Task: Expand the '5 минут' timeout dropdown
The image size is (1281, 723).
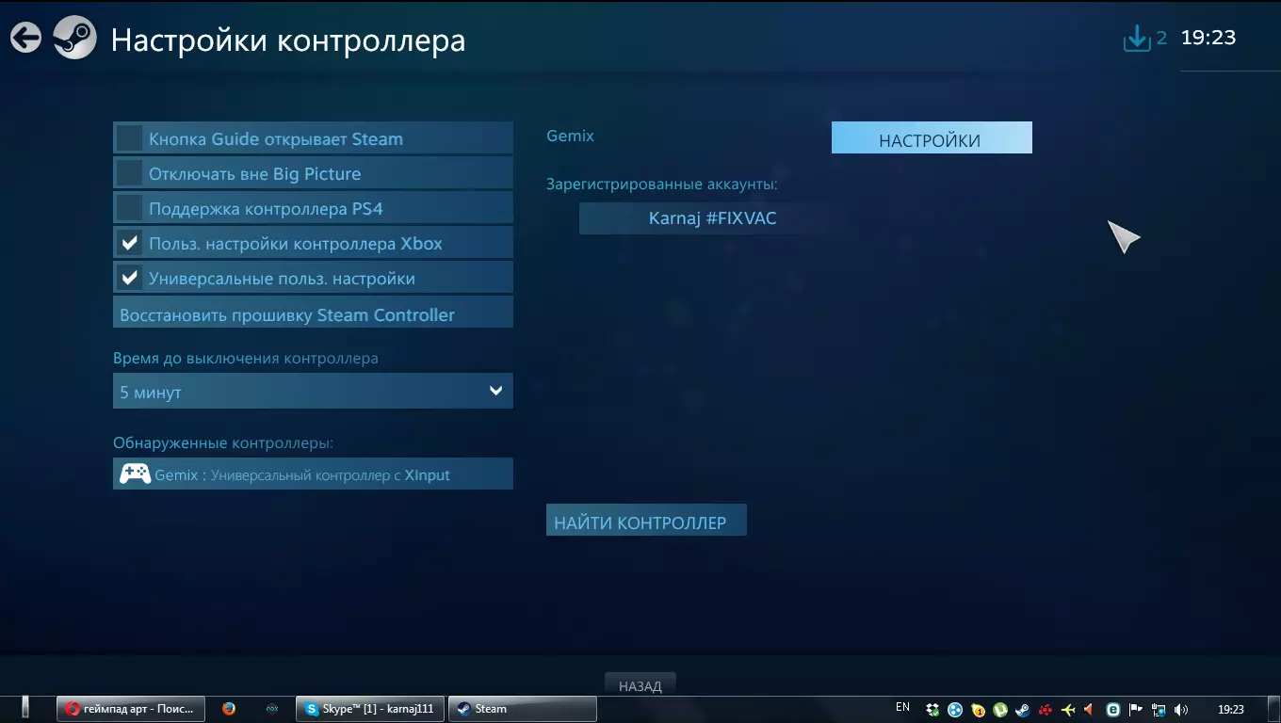Action: pos(313,391)
